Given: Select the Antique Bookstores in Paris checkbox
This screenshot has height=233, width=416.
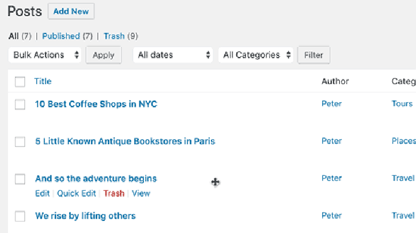Looking at the screenshot, I should [20, 141].
